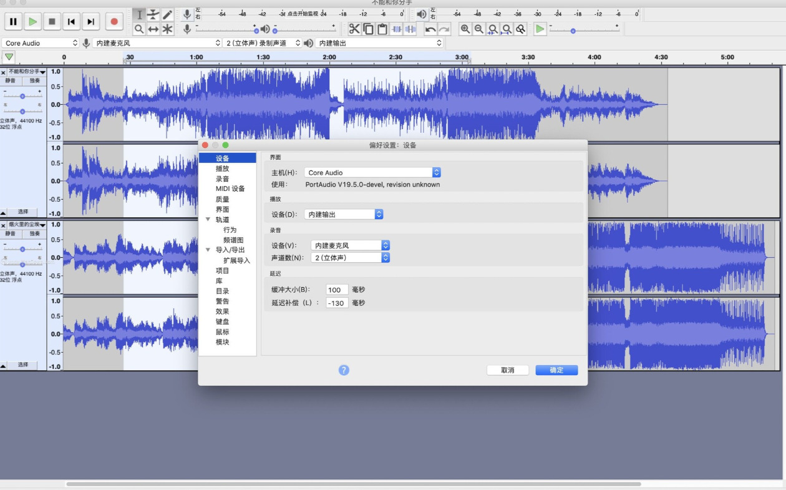This screenshot has height=490, width=786.
Task: Click the Trim audio icon
Action: coord(396,29)
